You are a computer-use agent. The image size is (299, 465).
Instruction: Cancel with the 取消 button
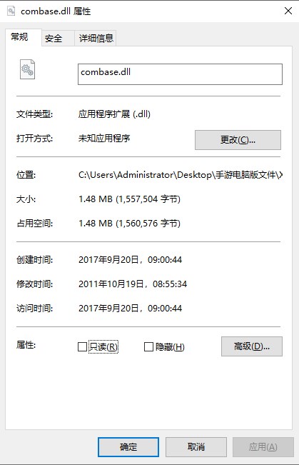(196, 447)
